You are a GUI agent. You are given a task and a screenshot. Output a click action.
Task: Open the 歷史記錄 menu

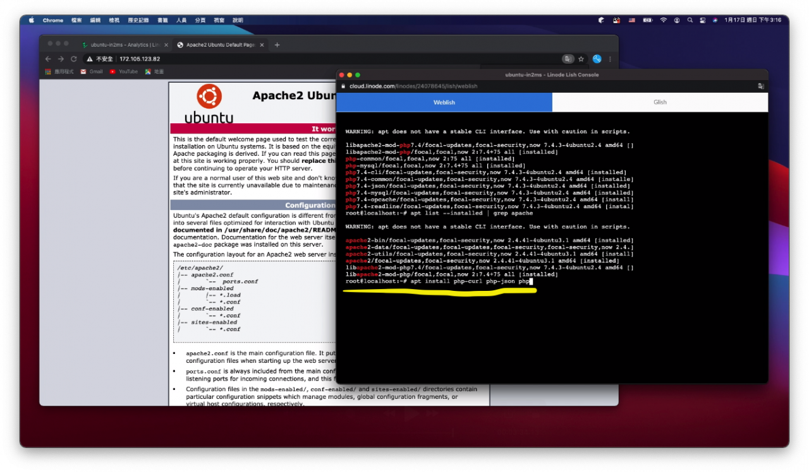pyautogui.click(x=138, y=20)
